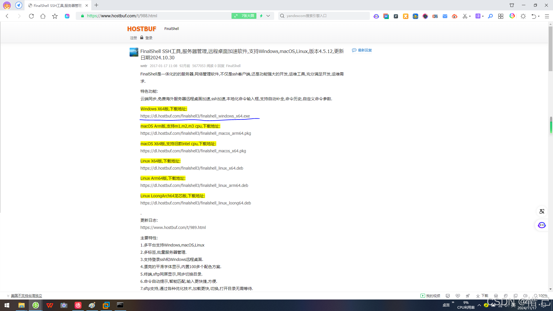Expand the undo history dropdown arrow

(x=539, y=16)
